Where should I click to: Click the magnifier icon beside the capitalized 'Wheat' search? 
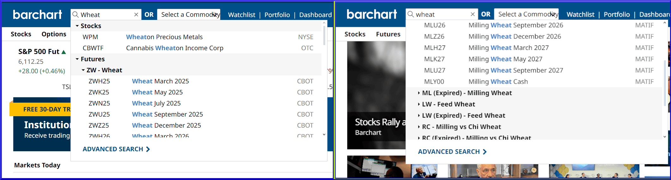(x=76, y=15)
